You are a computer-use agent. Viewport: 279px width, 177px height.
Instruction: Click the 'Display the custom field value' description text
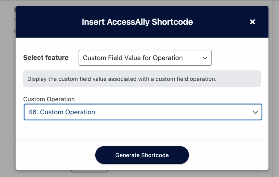(122, 79)
